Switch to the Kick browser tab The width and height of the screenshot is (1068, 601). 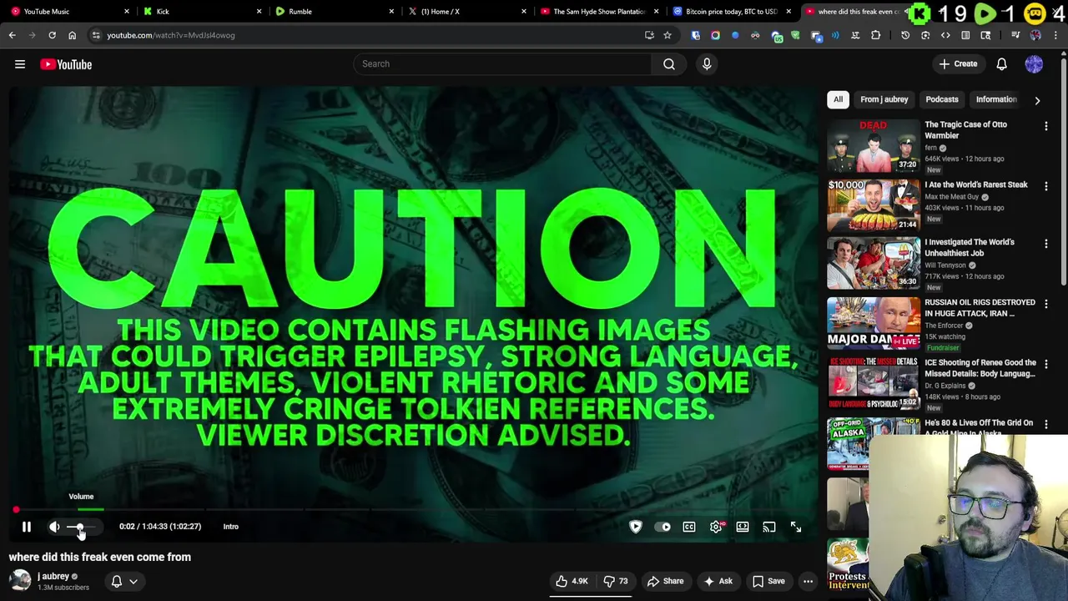200,12
